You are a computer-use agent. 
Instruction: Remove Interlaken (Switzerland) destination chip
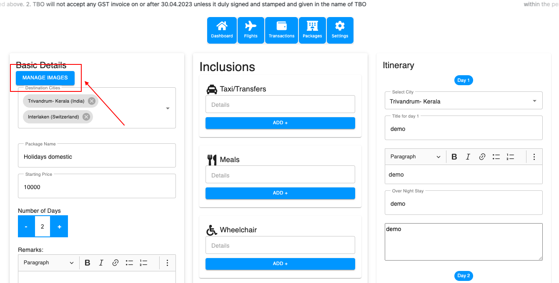86,117
